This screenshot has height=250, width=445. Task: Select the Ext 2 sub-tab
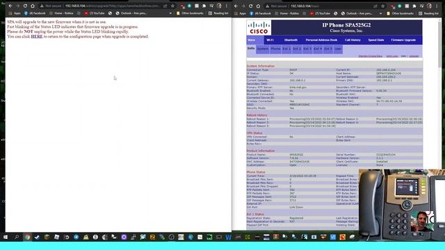[297, 49]
